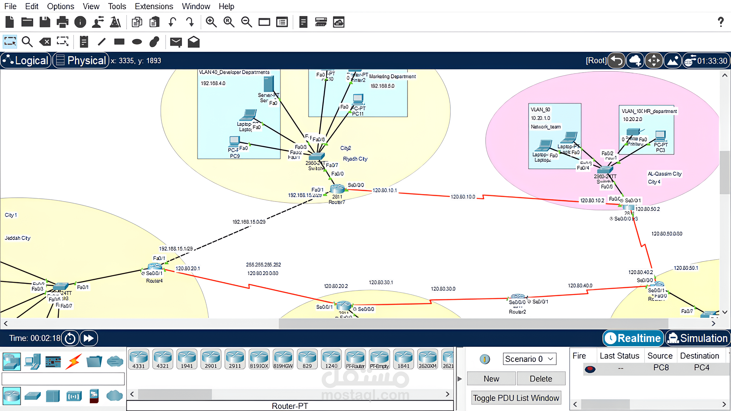Create a new file with New icon
Viewport: 731px width, 411px height.
click(x=10, y=22)
